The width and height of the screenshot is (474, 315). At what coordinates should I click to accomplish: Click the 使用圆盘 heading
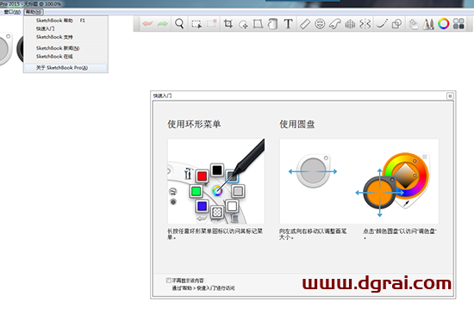(x=297, y=124)
